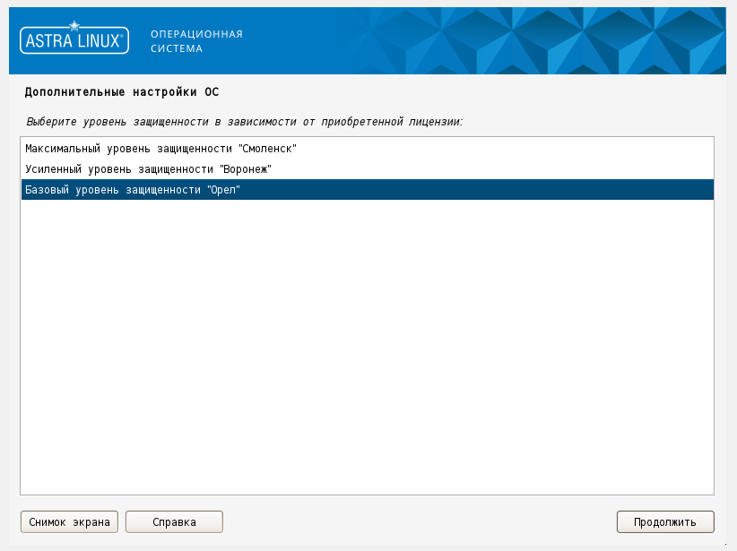Select Максимальный уровень защищенности "Смоленск"
The image size is (737, 551).
pyautogui.click(x=367, y=149)
